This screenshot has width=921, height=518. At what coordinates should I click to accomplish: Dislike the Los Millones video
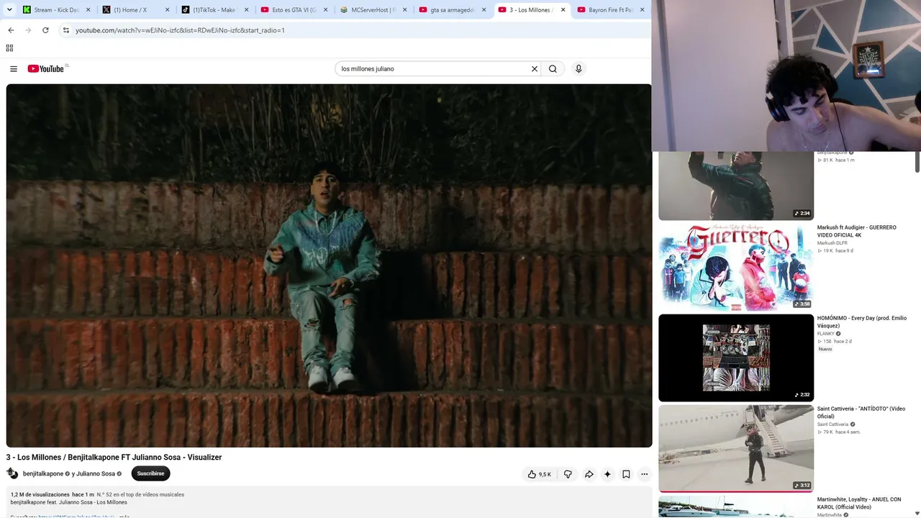click(x=568, y=474)
